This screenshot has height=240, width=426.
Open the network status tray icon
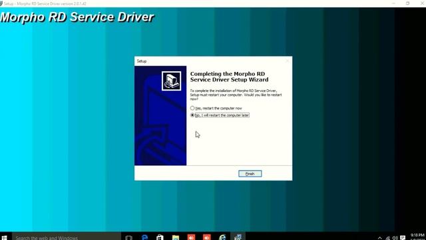point(387,238)
